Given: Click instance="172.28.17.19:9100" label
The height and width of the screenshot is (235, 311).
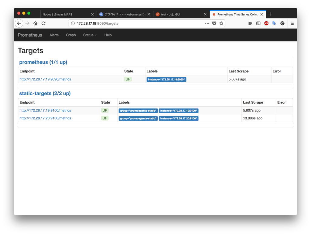Looking at the screenshot, I should [179, 111].
